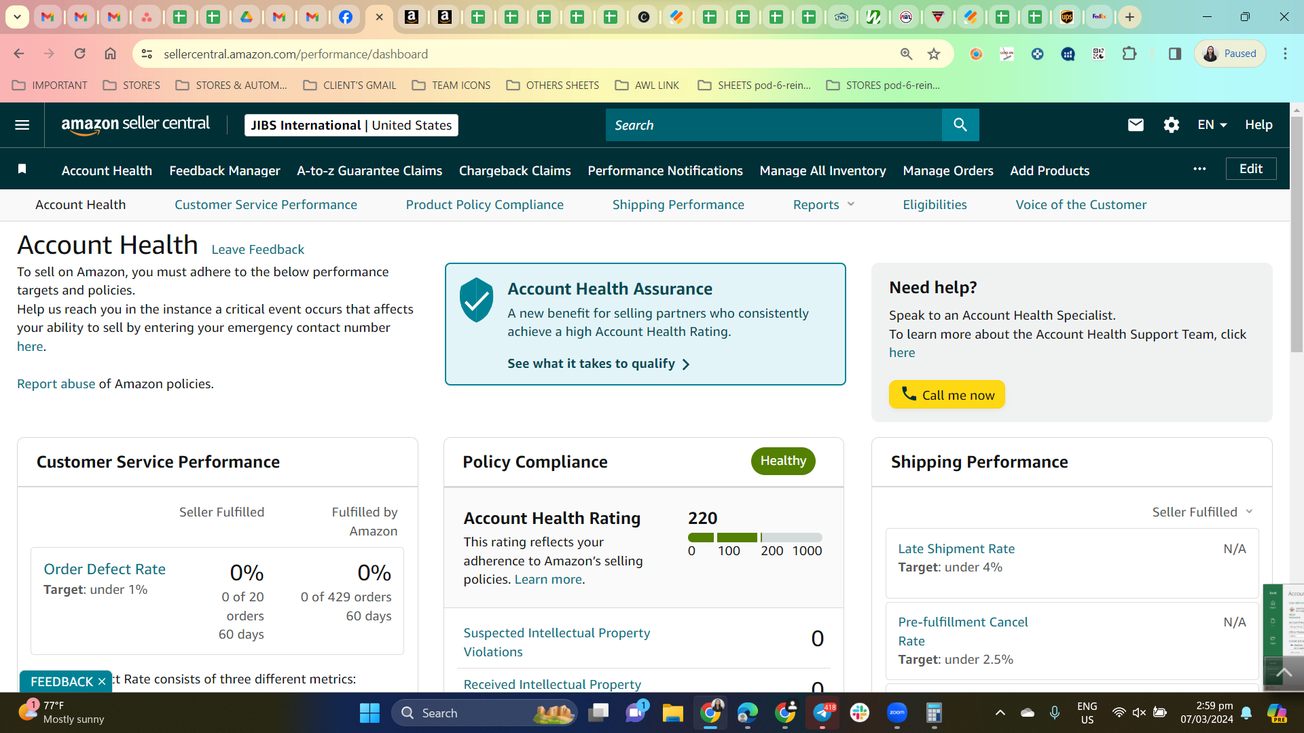Click the search magnifier button in Seller Central
The height and width of the screenshot is (733, 1304).
960,125
